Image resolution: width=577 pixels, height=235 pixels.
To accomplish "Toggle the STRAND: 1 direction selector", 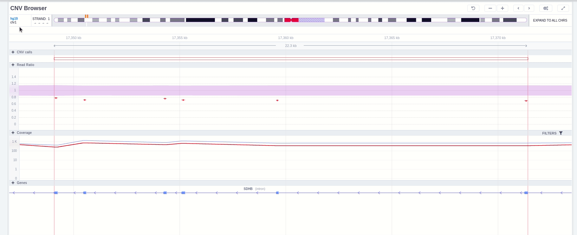I will pyautogui.click(x=41, y=21).
